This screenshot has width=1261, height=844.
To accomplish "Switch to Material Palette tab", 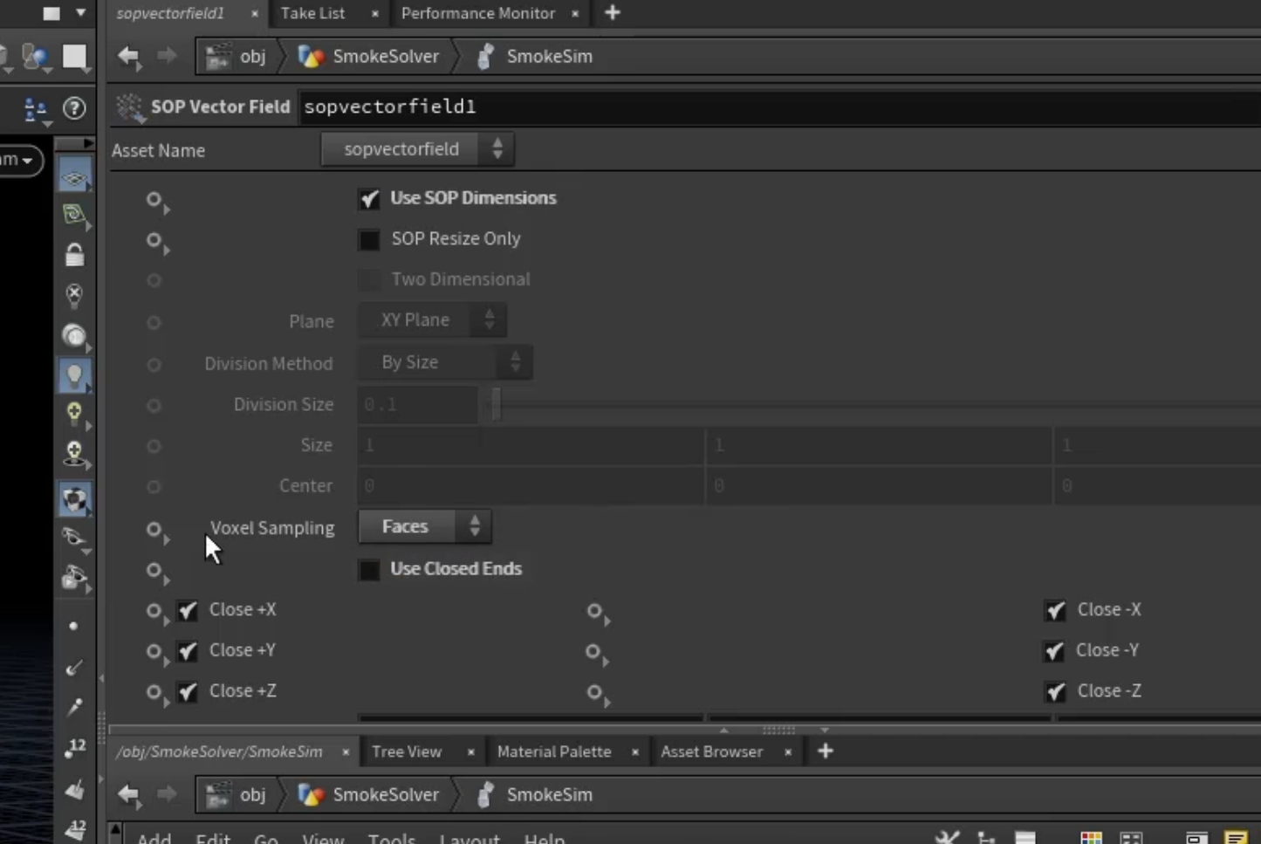I will click(554, 751).
